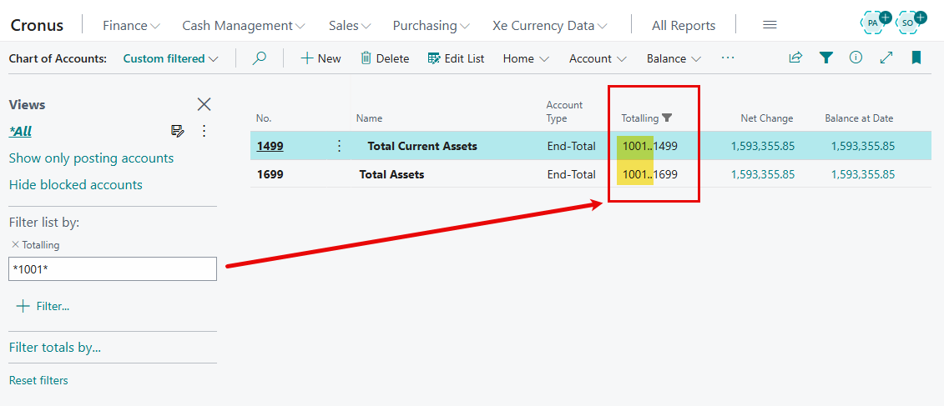944x406 pixels.
Task: Click the share page icon
Action: tap(795, 58)
